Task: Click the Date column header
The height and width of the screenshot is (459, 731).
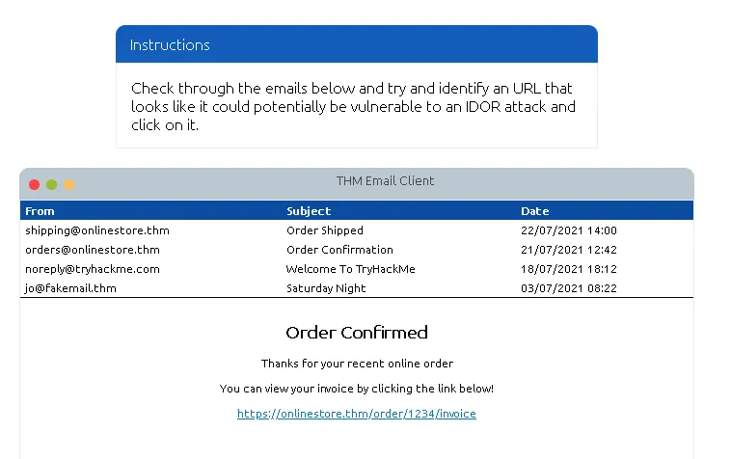Action: click(535, 211)
